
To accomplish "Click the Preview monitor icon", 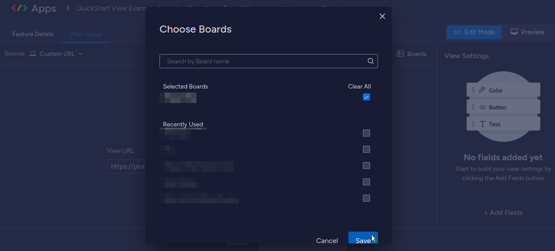I will 514,32.
